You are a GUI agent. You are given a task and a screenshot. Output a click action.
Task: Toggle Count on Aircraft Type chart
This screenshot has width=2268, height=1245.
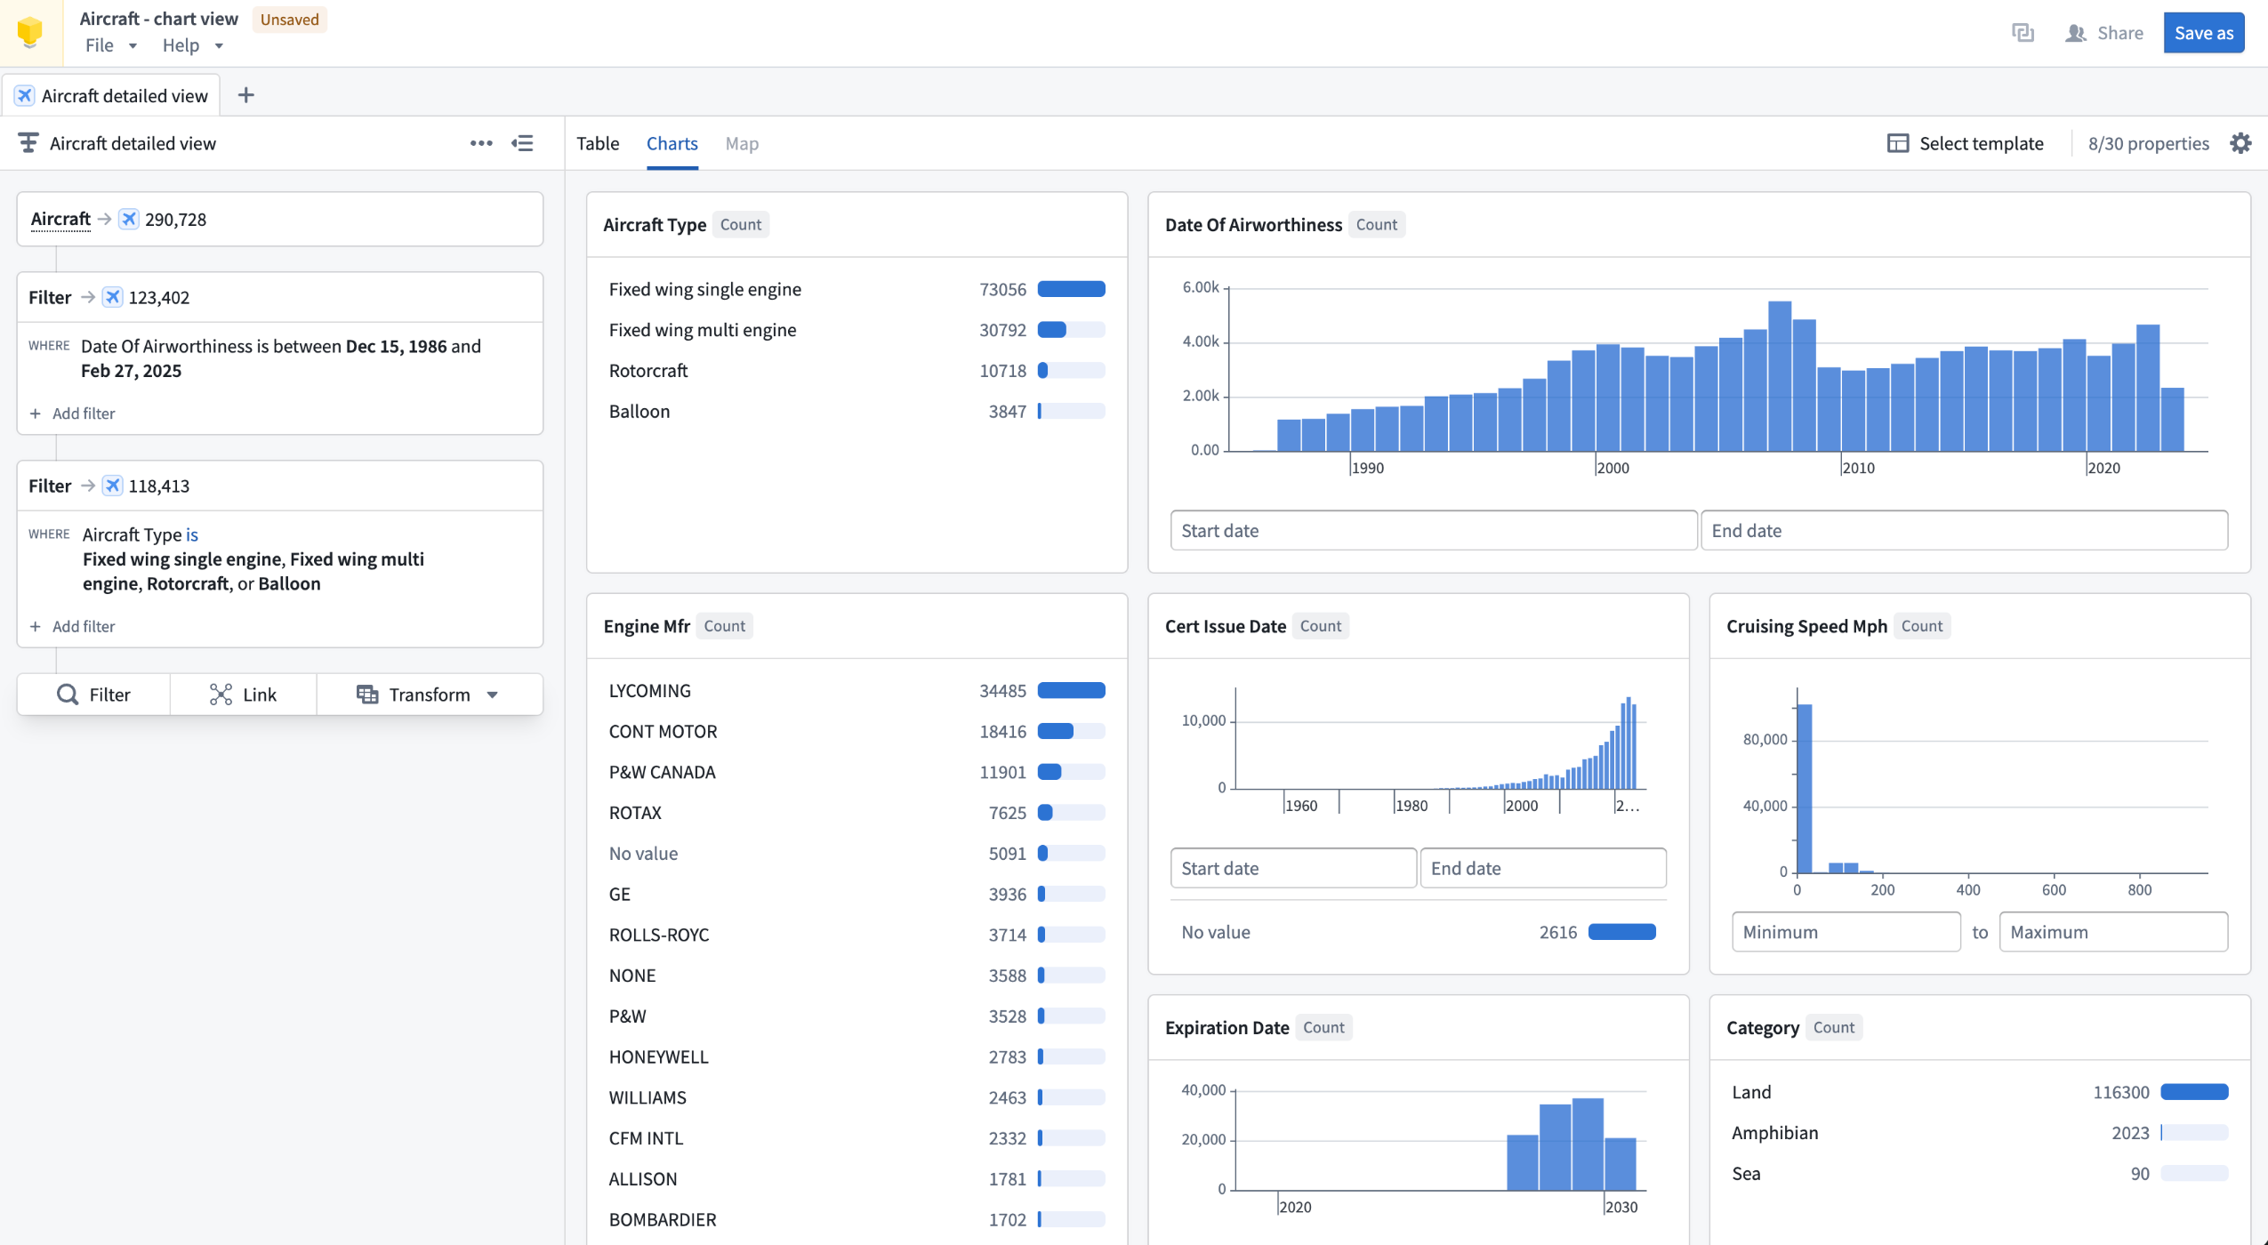click(740, 225)
